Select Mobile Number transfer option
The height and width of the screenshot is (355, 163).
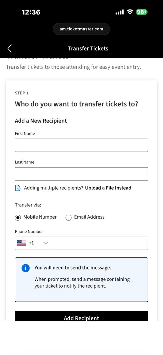18,217
